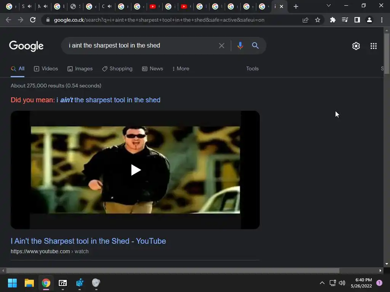Toggle the side panel icon

tap(357, 20)
